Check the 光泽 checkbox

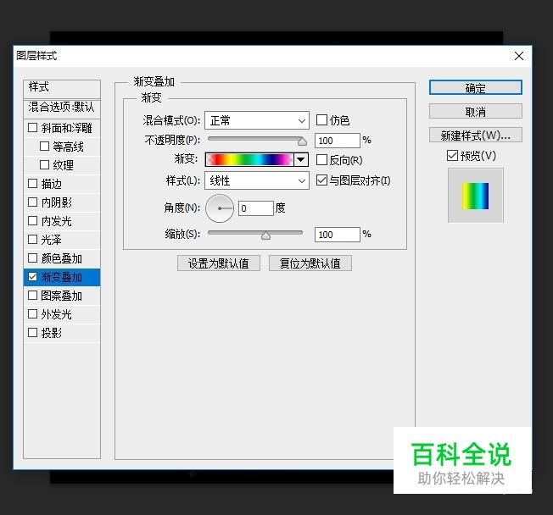[x=32, y=240]
